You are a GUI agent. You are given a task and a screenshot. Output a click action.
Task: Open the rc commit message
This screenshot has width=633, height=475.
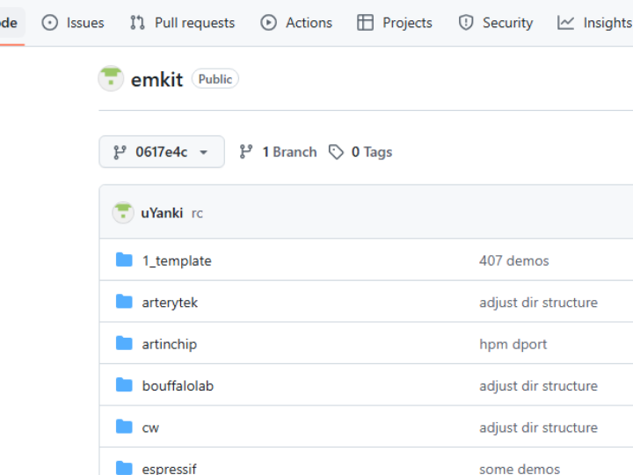(197, 213)
